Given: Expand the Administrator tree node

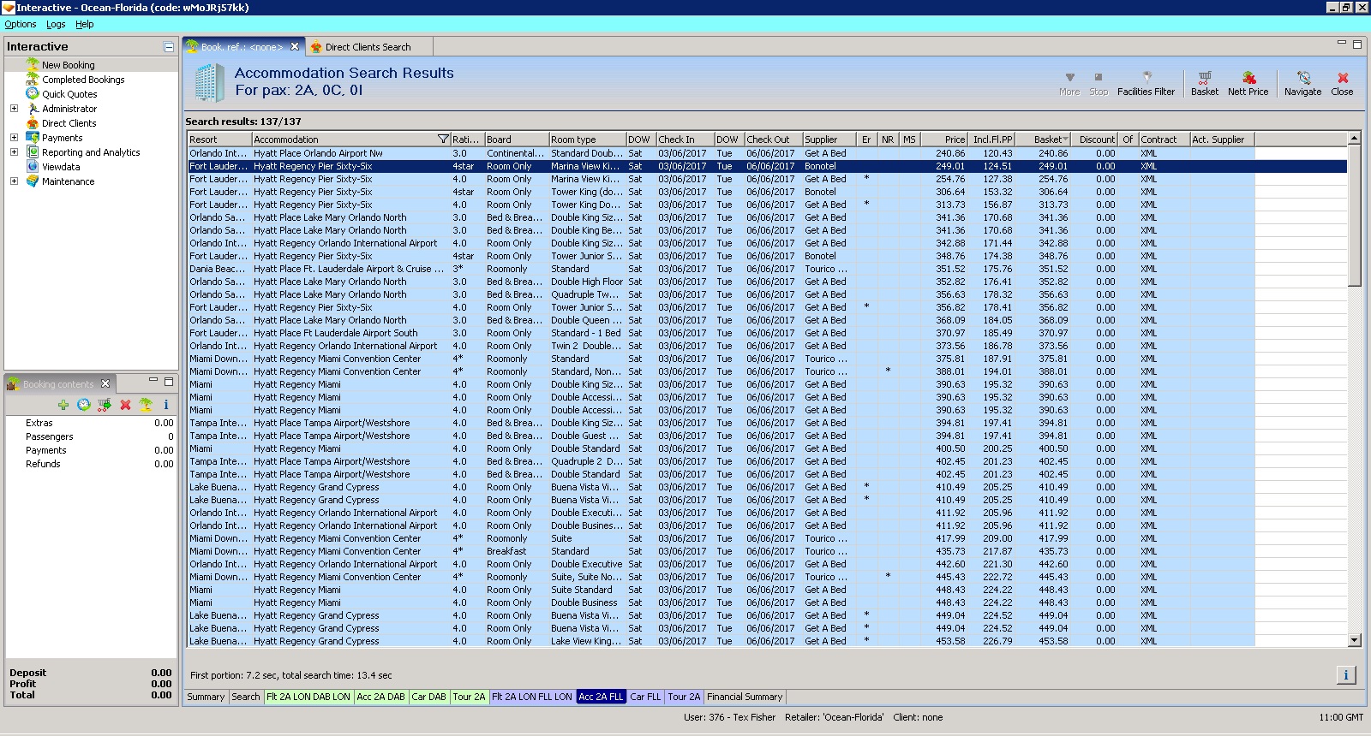Looking at the screenshot, I should pos(14,109).
